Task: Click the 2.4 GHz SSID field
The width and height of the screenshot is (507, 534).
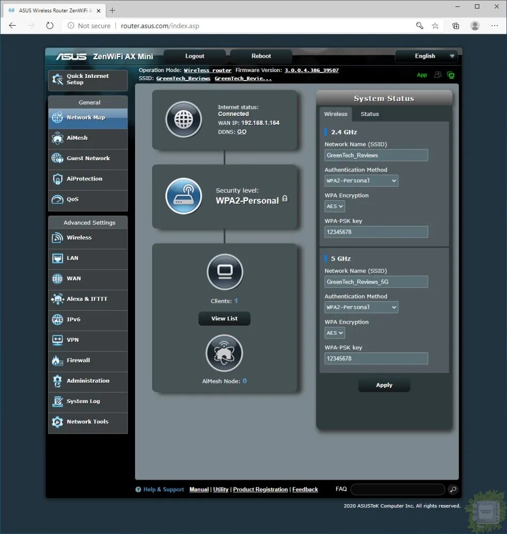Action: (376, 155)
